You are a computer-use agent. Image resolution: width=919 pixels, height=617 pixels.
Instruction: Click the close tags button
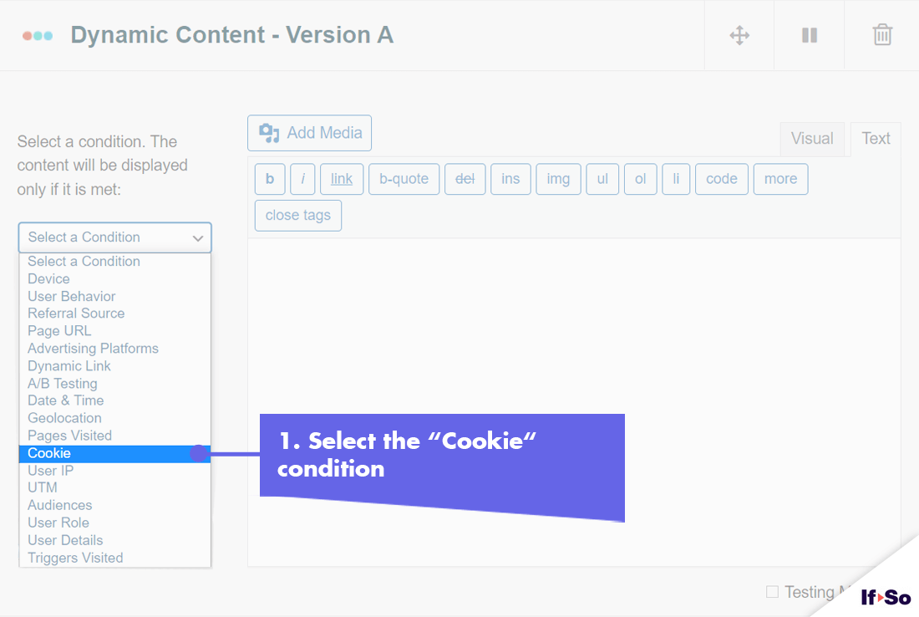click(297, 215)
